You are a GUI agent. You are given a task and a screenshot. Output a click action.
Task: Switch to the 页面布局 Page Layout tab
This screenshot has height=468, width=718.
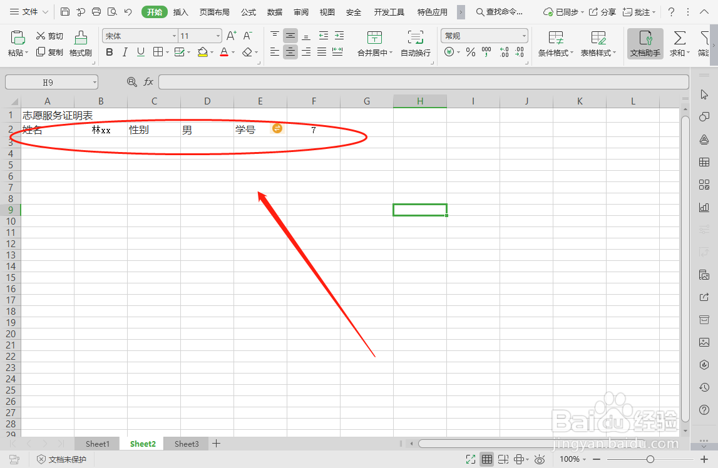coord(214,13)
